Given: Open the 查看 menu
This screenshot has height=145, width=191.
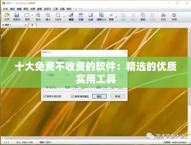Looking at the screenshot, I should (39, 9).
